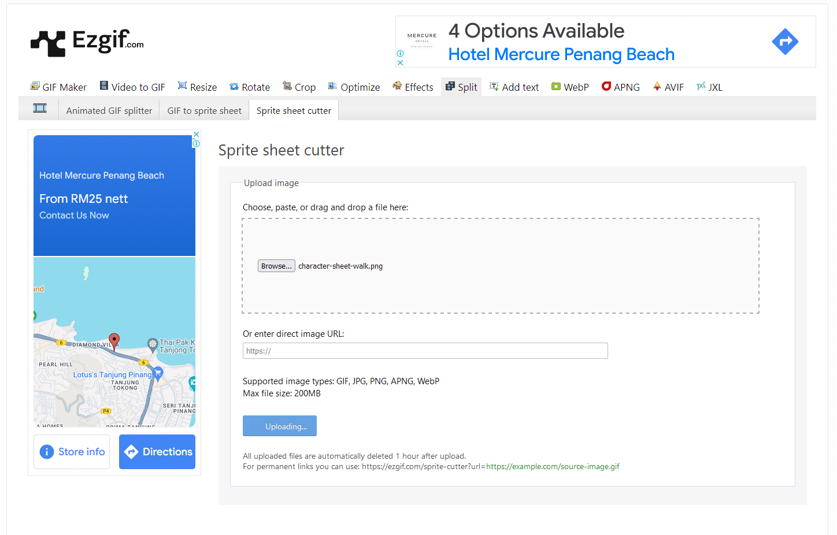Click the GIF Maker film icon
This screenshot has width=837, height=535.
35,86
